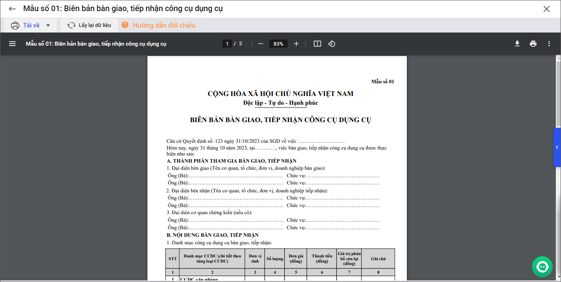Screen dimensions: 561x282
Task: Click the Tải về button
Action: (27, 25)
